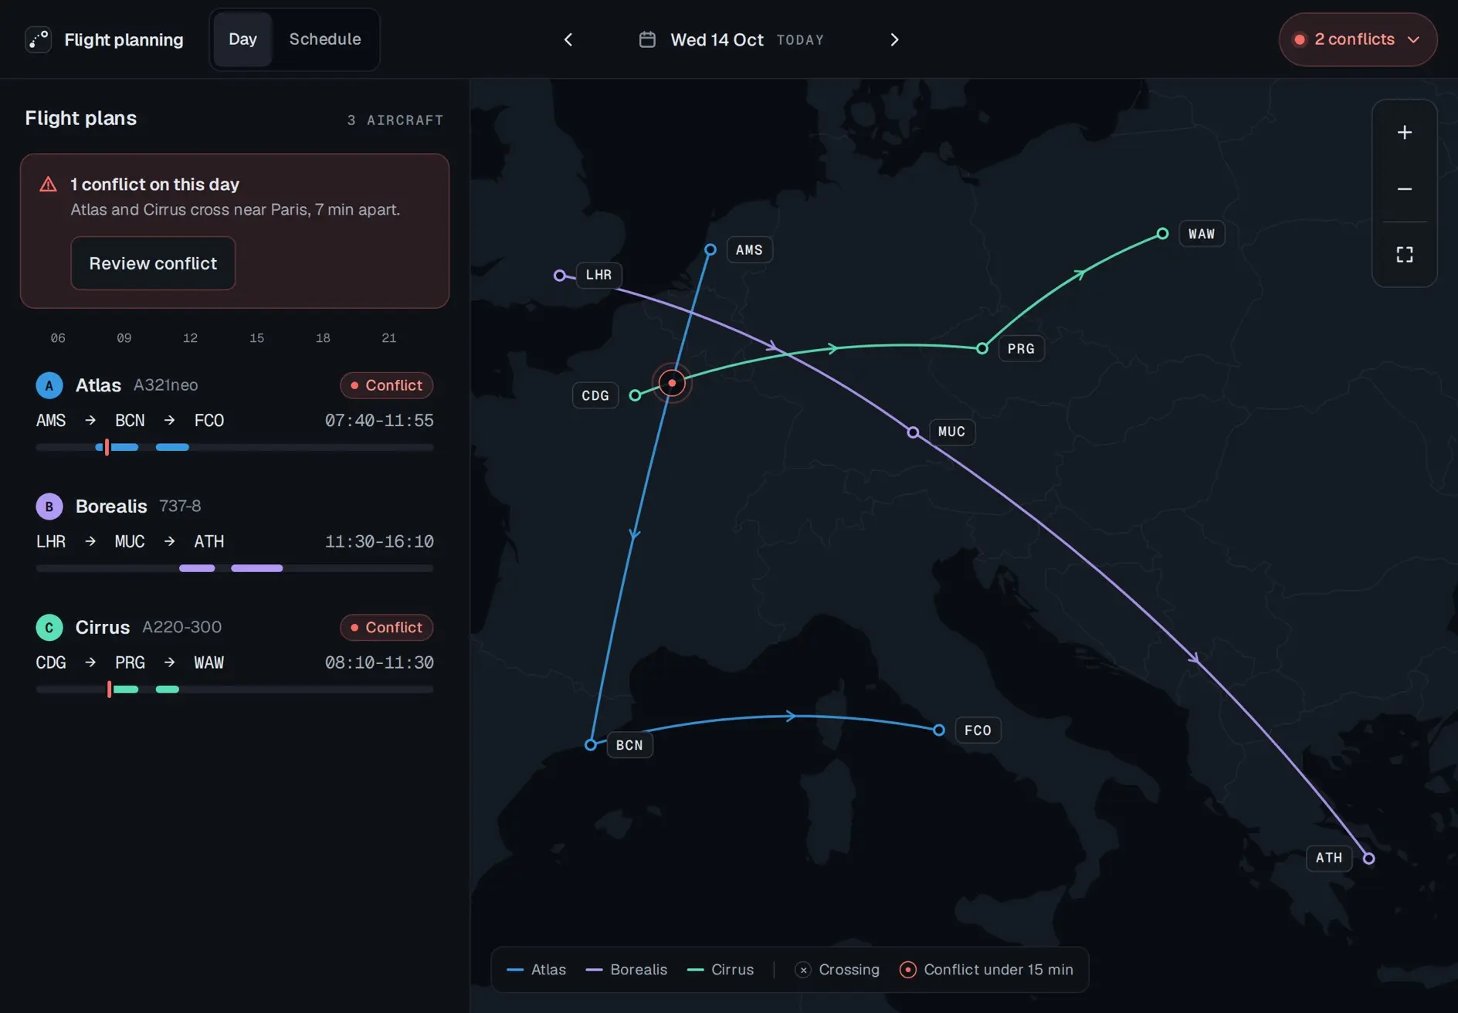Select the WAW airport label on map
This screenshot has height=1013, width=1458.
(1202, 234)
